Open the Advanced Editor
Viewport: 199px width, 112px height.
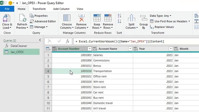click(x=43, y=21)
